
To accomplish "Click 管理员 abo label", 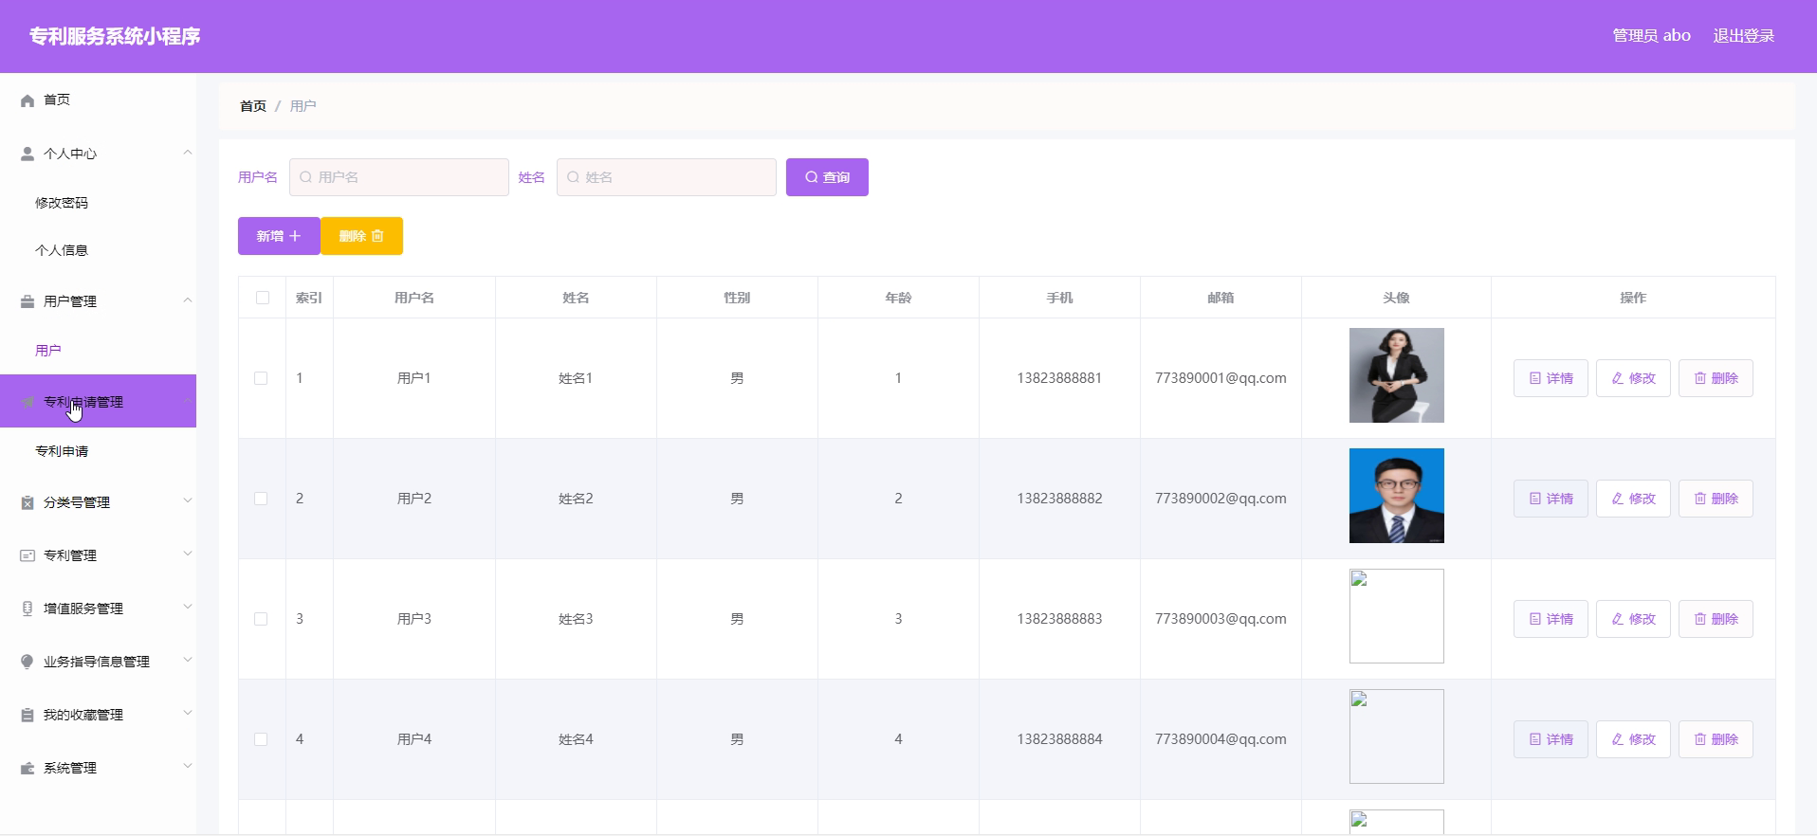I will (x=1651, y=36).
